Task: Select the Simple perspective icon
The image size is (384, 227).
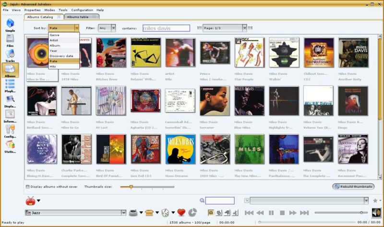Action: coord(10,24)
